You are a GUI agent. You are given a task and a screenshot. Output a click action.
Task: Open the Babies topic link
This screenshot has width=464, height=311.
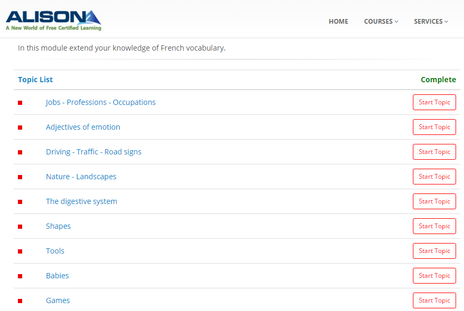[x=57, y=276]
